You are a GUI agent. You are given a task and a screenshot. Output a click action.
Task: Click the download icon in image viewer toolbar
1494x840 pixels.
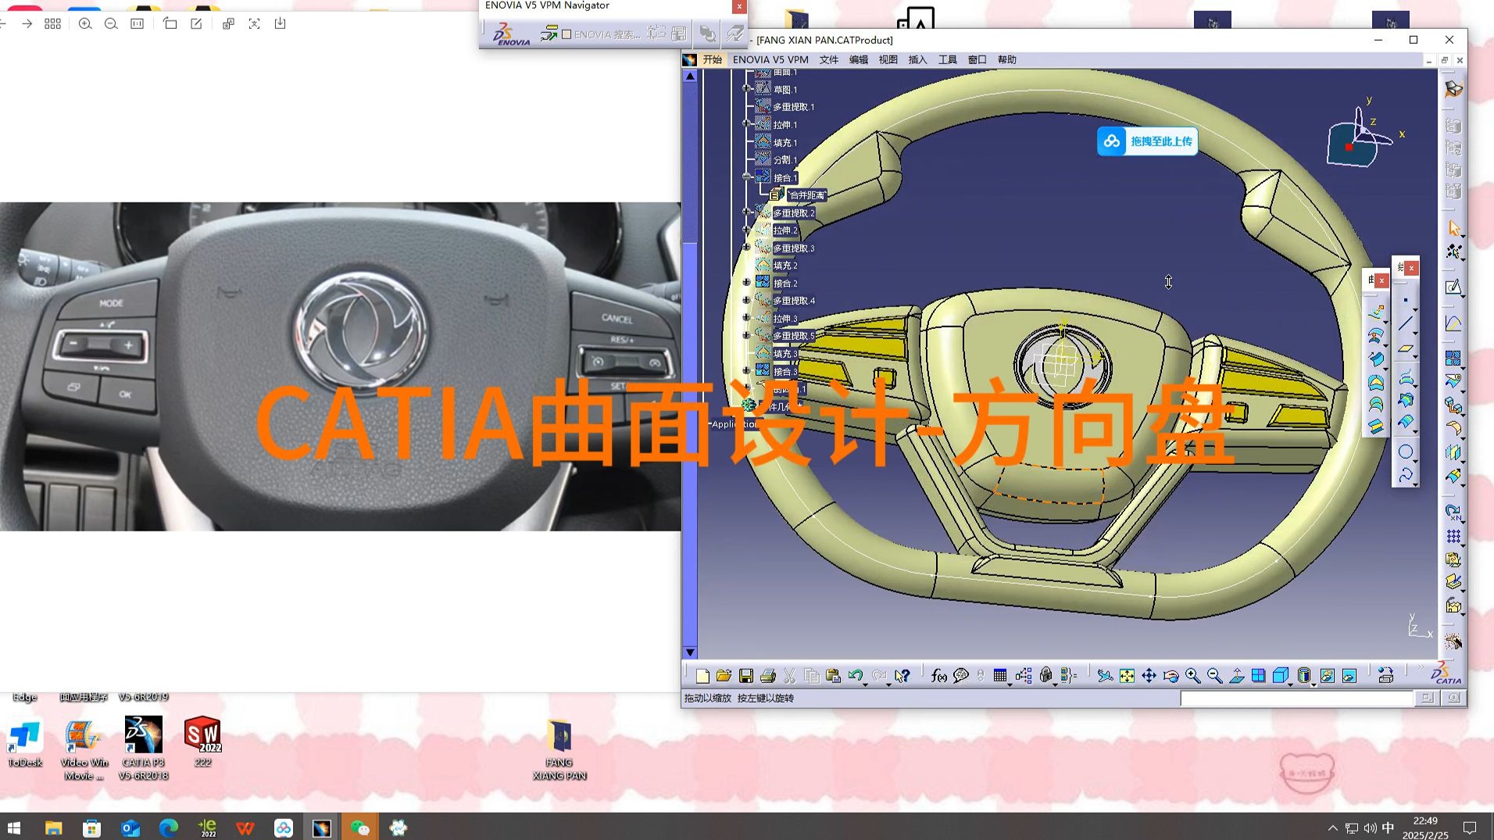point(281,23)
